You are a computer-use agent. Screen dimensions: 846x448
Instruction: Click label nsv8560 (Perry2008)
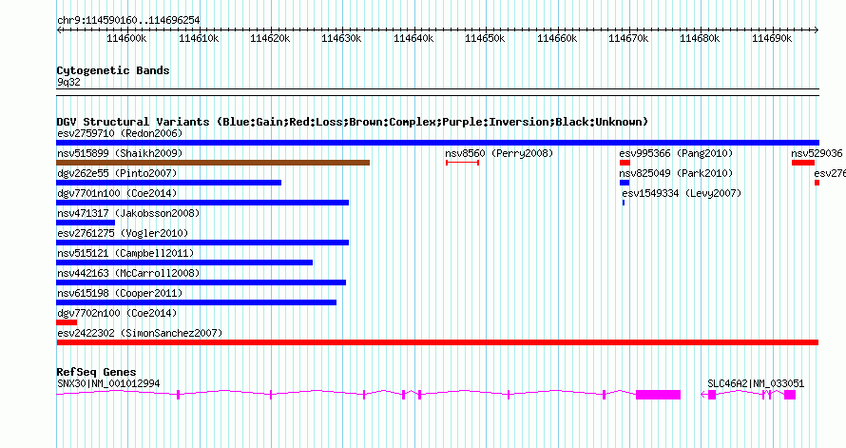pos(499,153)
